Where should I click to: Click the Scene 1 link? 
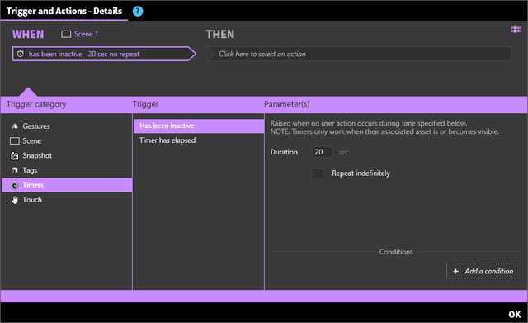click(x=86, y=34)
